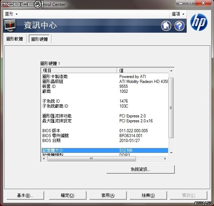Click the list scroll down arrow
The width and height of the screenshot is (214, 206).
171,153
